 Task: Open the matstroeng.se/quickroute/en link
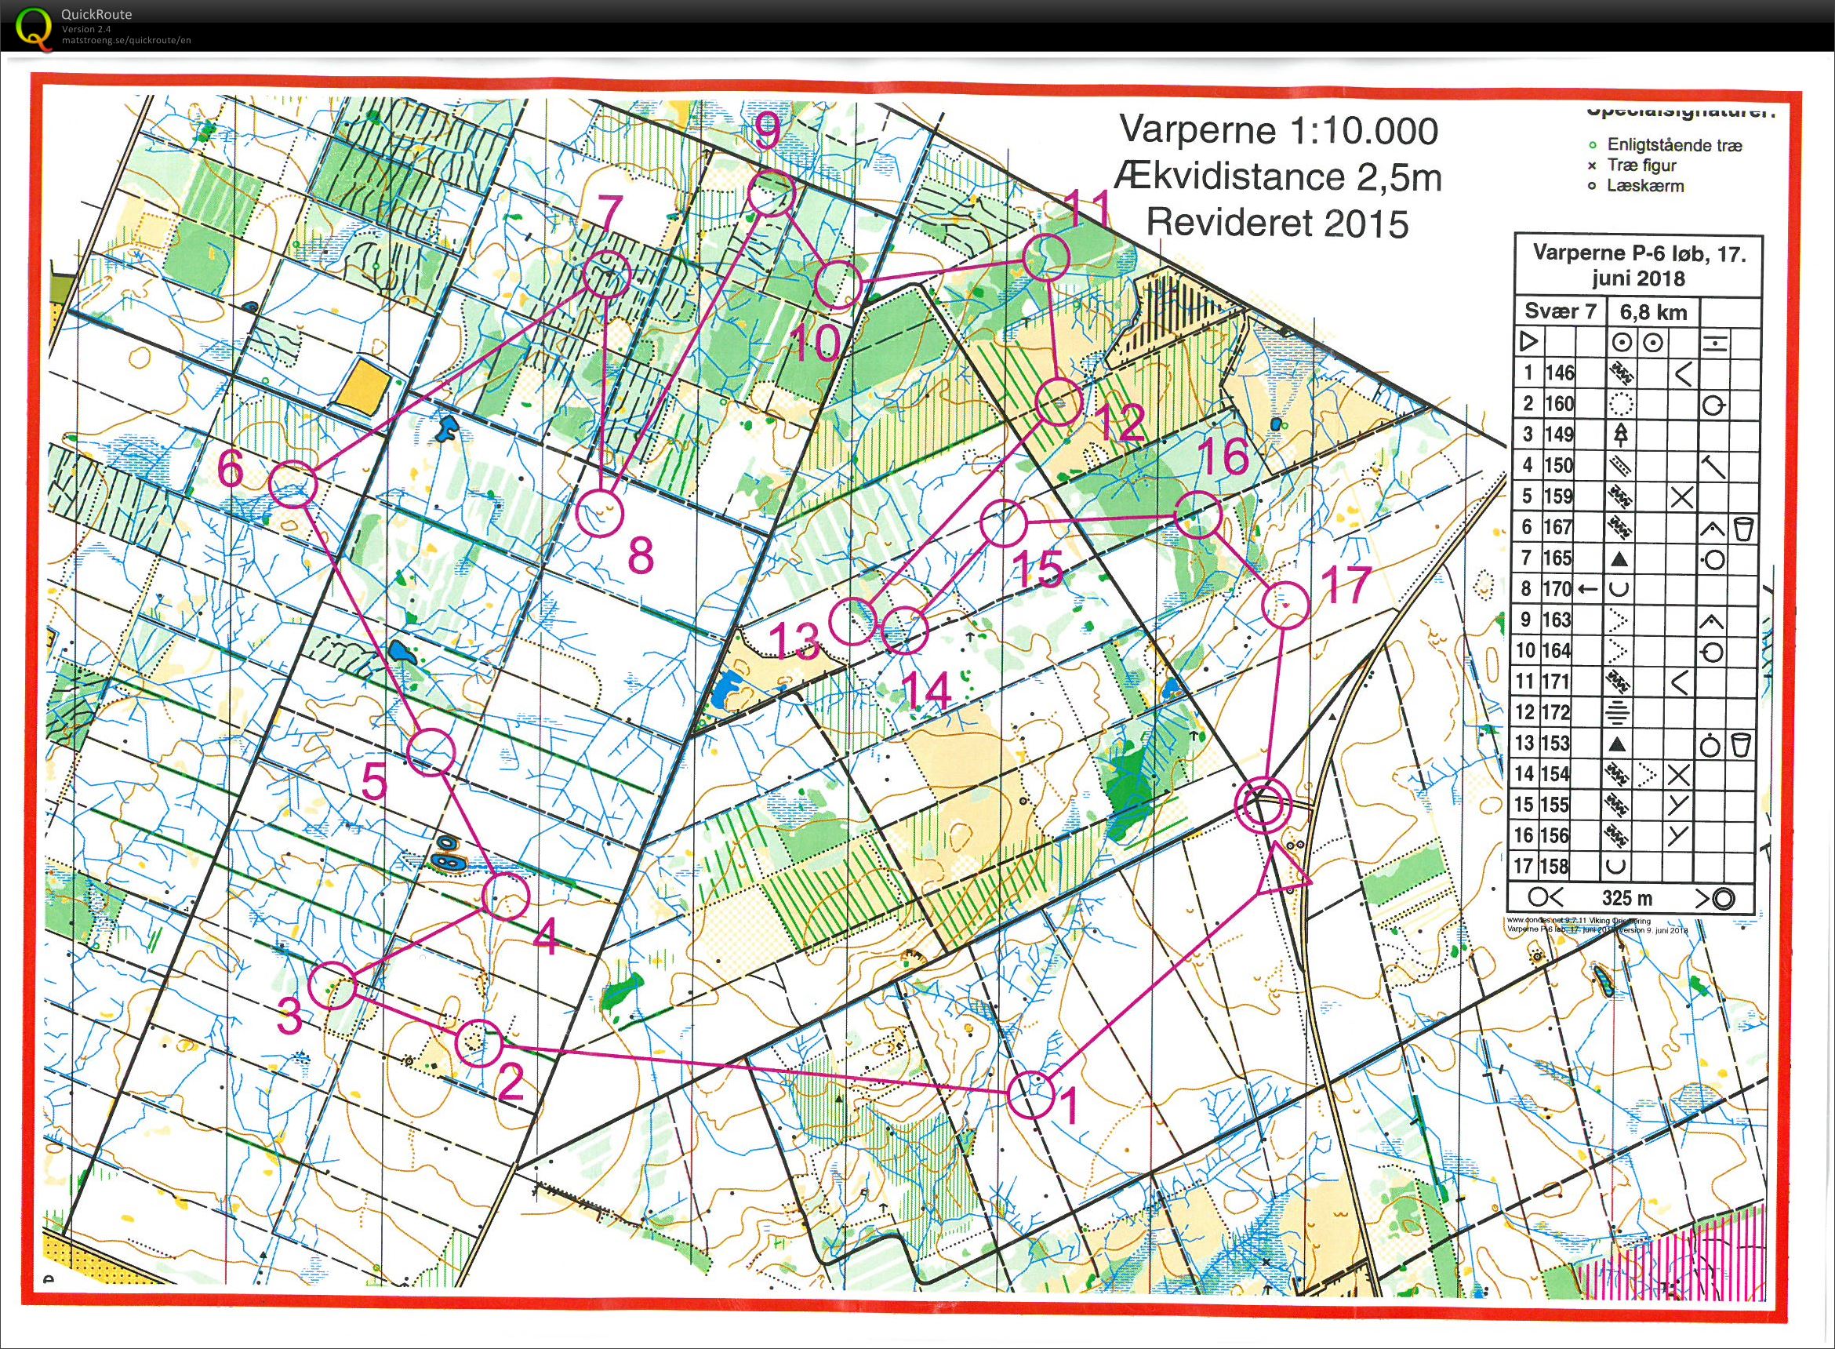click(x=126, y=39)
